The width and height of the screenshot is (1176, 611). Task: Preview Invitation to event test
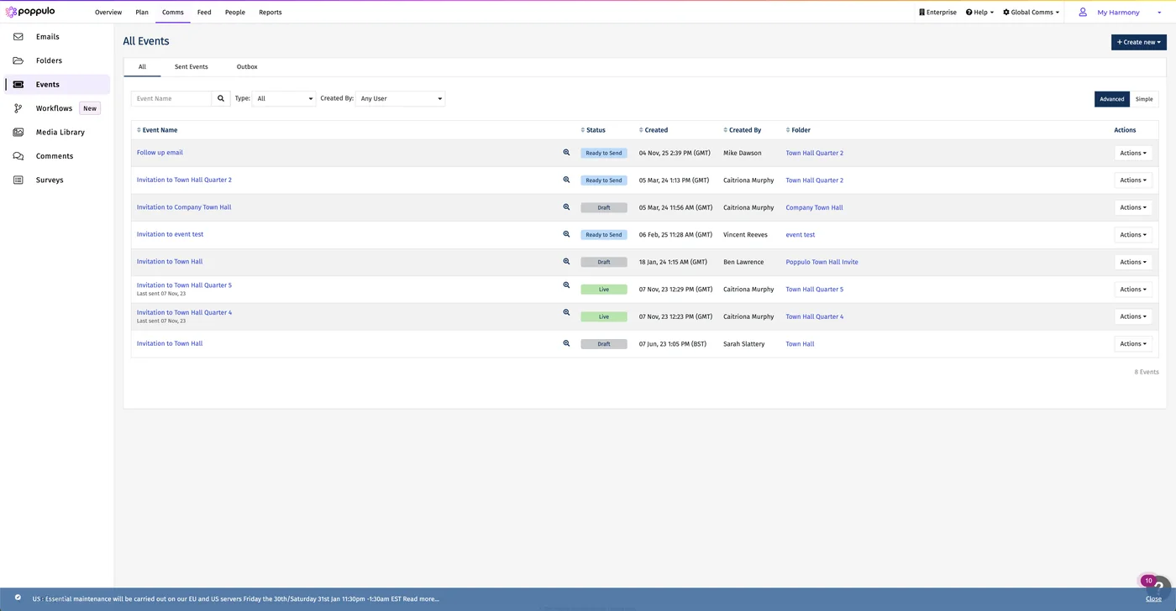click(x=566, y=234)
